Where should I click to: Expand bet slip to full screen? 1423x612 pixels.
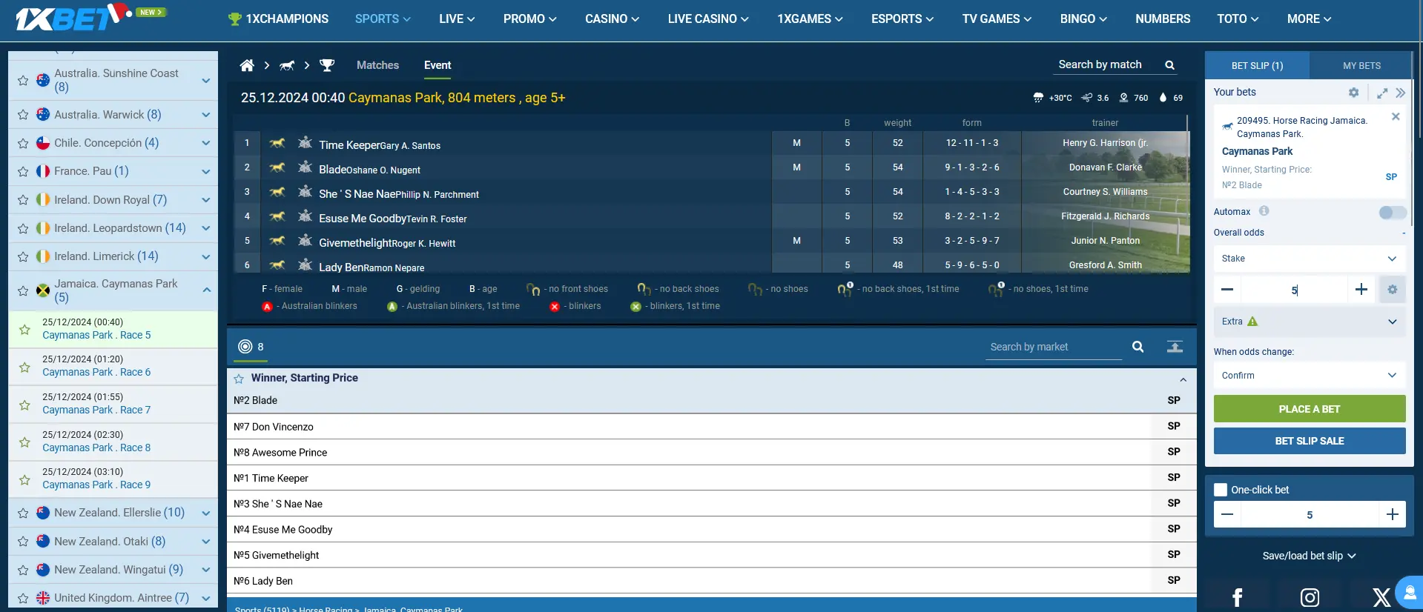point(1382,93)
